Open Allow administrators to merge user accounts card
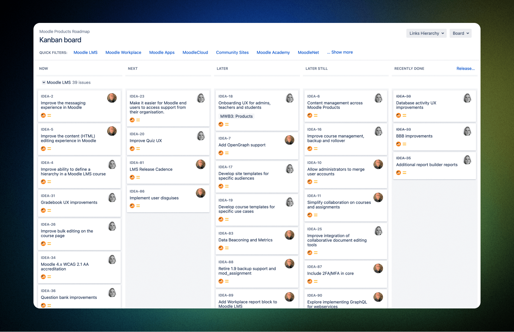This screenshot has width=514, height=332. pos(346,173)
